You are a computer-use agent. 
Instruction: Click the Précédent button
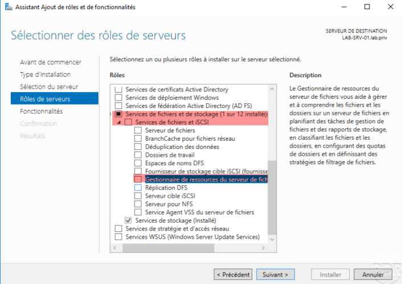233,274
